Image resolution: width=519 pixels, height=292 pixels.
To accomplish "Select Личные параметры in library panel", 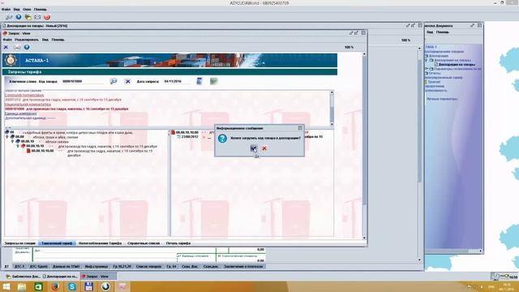I will 442,99.
